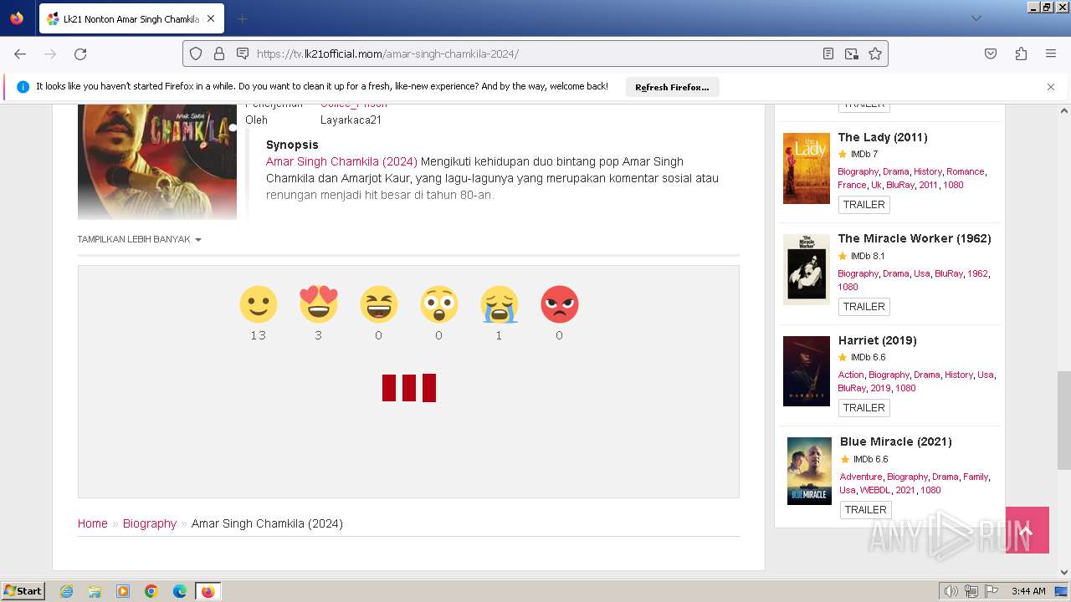Open a new tab with plus button
The width and height of the screenshot is (1071, 602).
pos(242,18)
